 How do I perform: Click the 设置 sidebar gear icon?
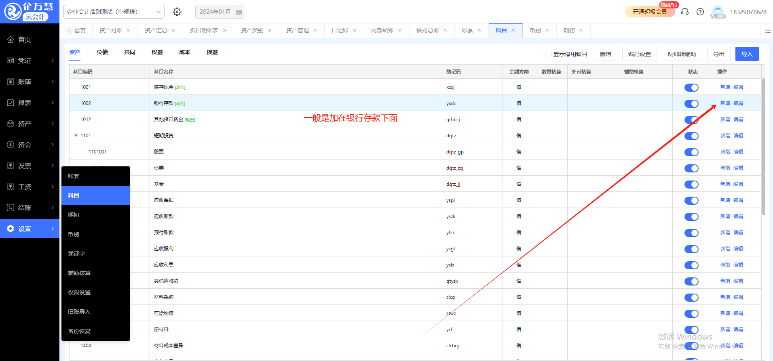[11, 229]
